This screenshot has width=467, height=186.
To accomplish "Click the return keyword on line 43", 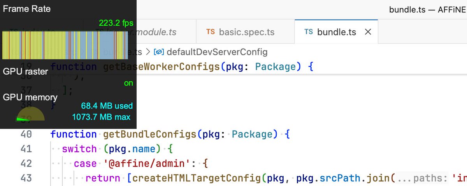I will pos(103,179).
